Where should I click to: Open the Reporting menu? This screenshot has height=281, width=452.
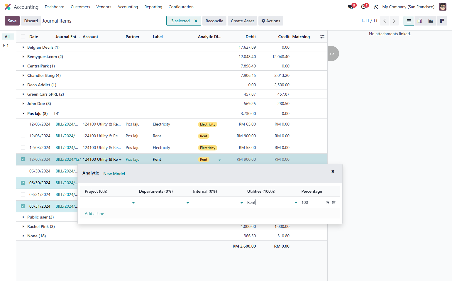[x=153, y=7]
